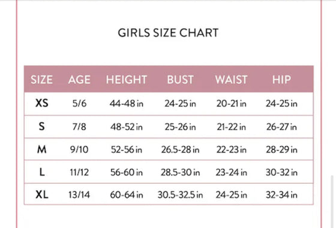
Task: Select the M size row label
Action: [42, 149]
